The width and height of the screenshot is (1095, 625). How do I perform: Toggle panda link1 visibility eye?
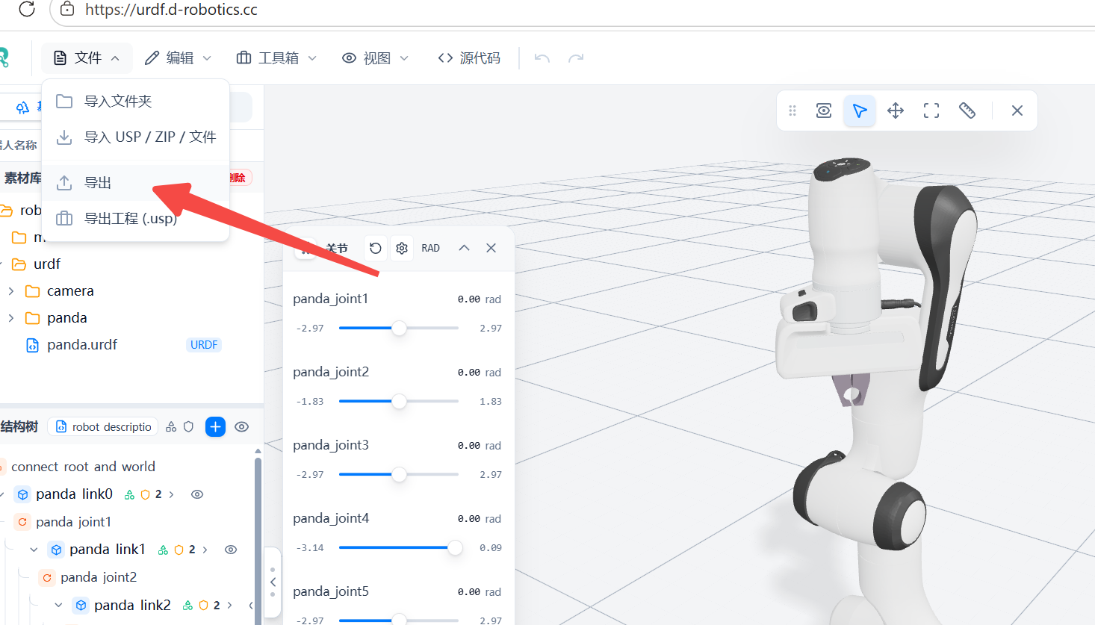click(x=231, y=550)
